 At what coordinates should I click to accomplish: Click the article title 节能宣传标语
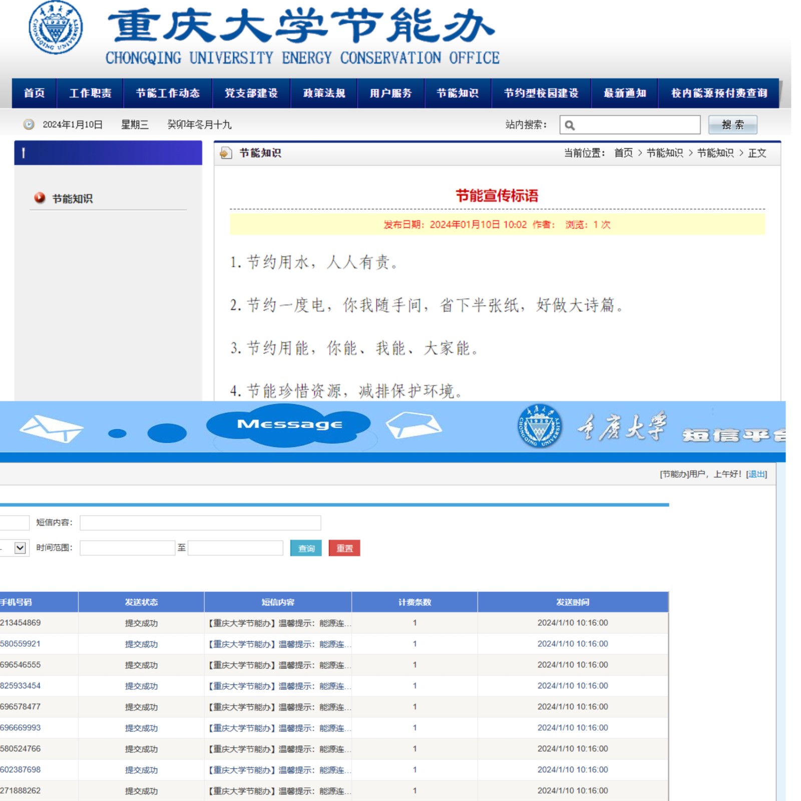tap(497, 196)
